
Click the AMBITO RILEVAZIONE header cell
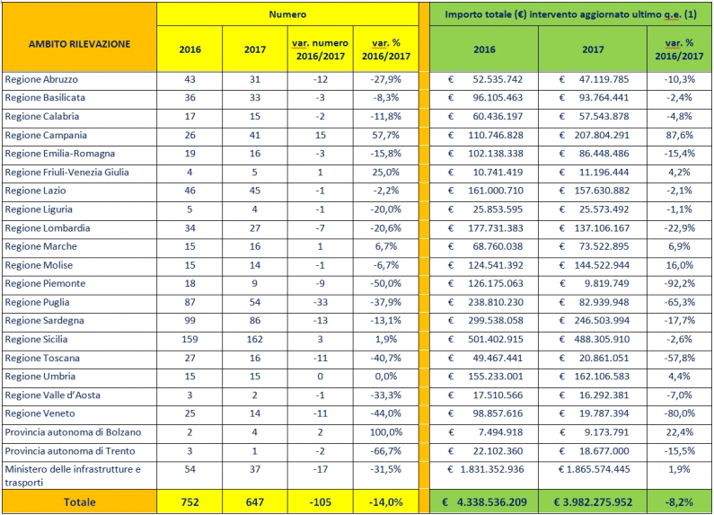pos(79,43)
